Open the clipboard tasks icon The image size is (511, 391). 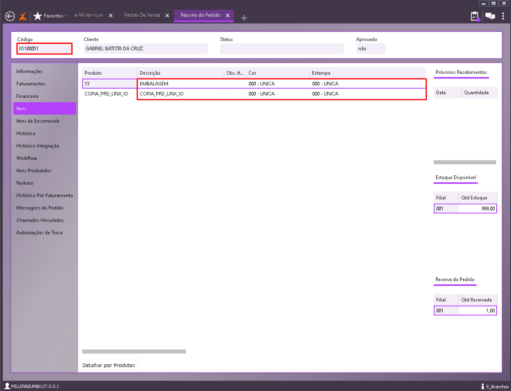(x=475, y=16)
